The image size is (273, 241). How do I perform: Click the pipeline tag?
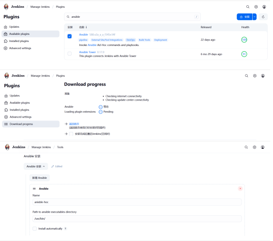(83, 40)
